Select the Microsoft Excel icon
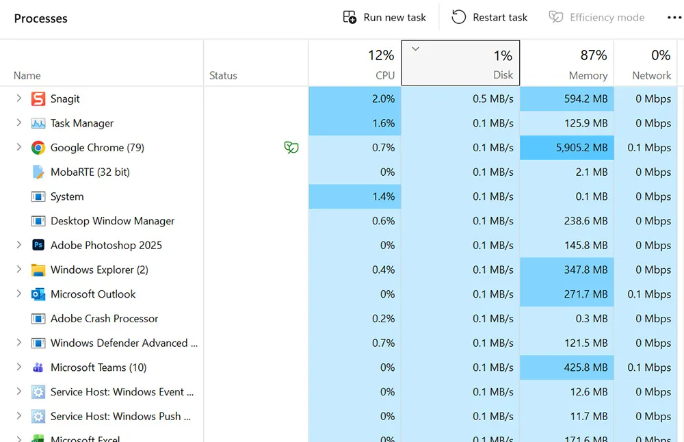The image size is (684, 442). [x=39, y=439]
